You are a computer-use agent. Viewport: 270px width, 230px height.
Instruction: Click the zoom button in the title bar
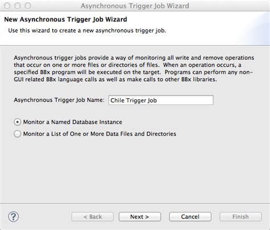28,6
